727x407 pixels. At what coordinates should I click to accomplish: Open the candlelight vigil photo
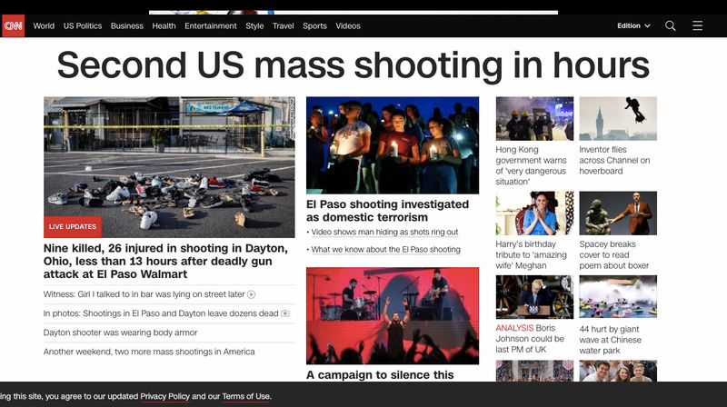[x=392, y=144]
